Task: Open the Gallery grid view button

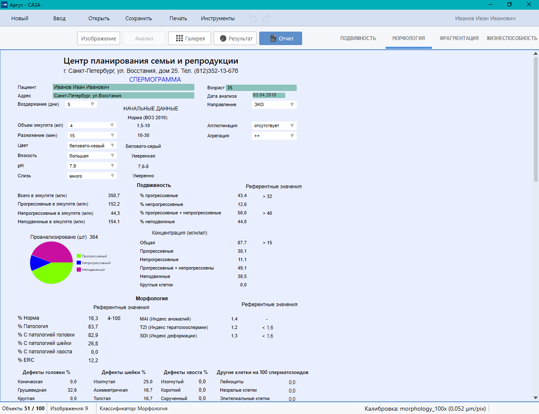Action: pos(190,38)
